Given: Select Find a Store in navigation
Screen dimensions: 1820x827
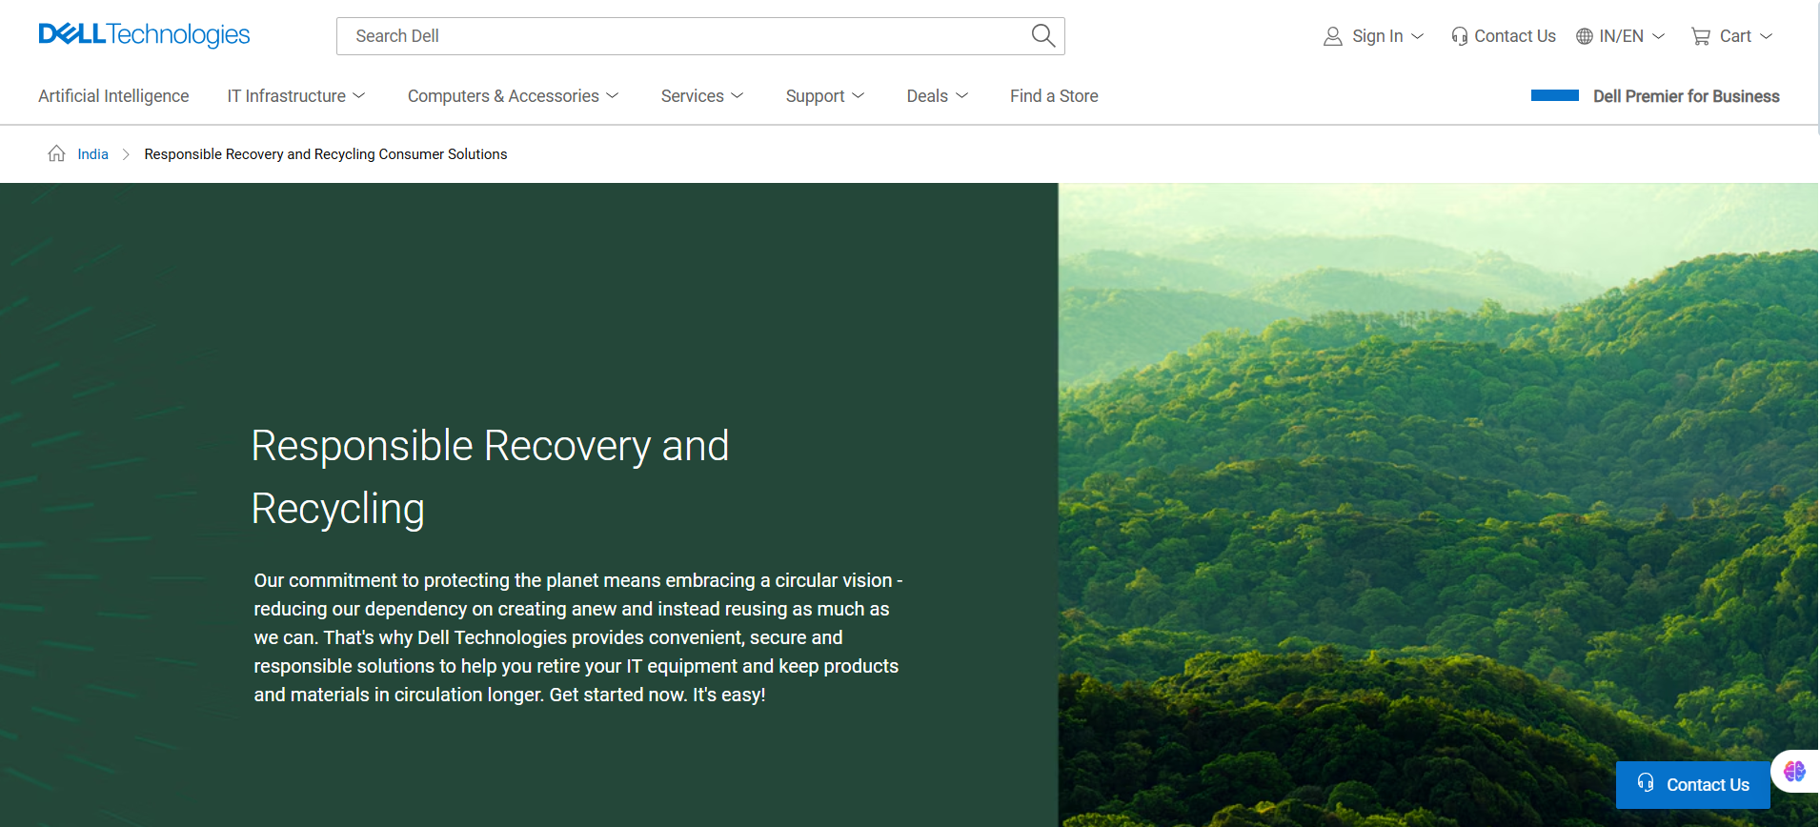Looking at the screenshot, I should tap(1054, 96).
